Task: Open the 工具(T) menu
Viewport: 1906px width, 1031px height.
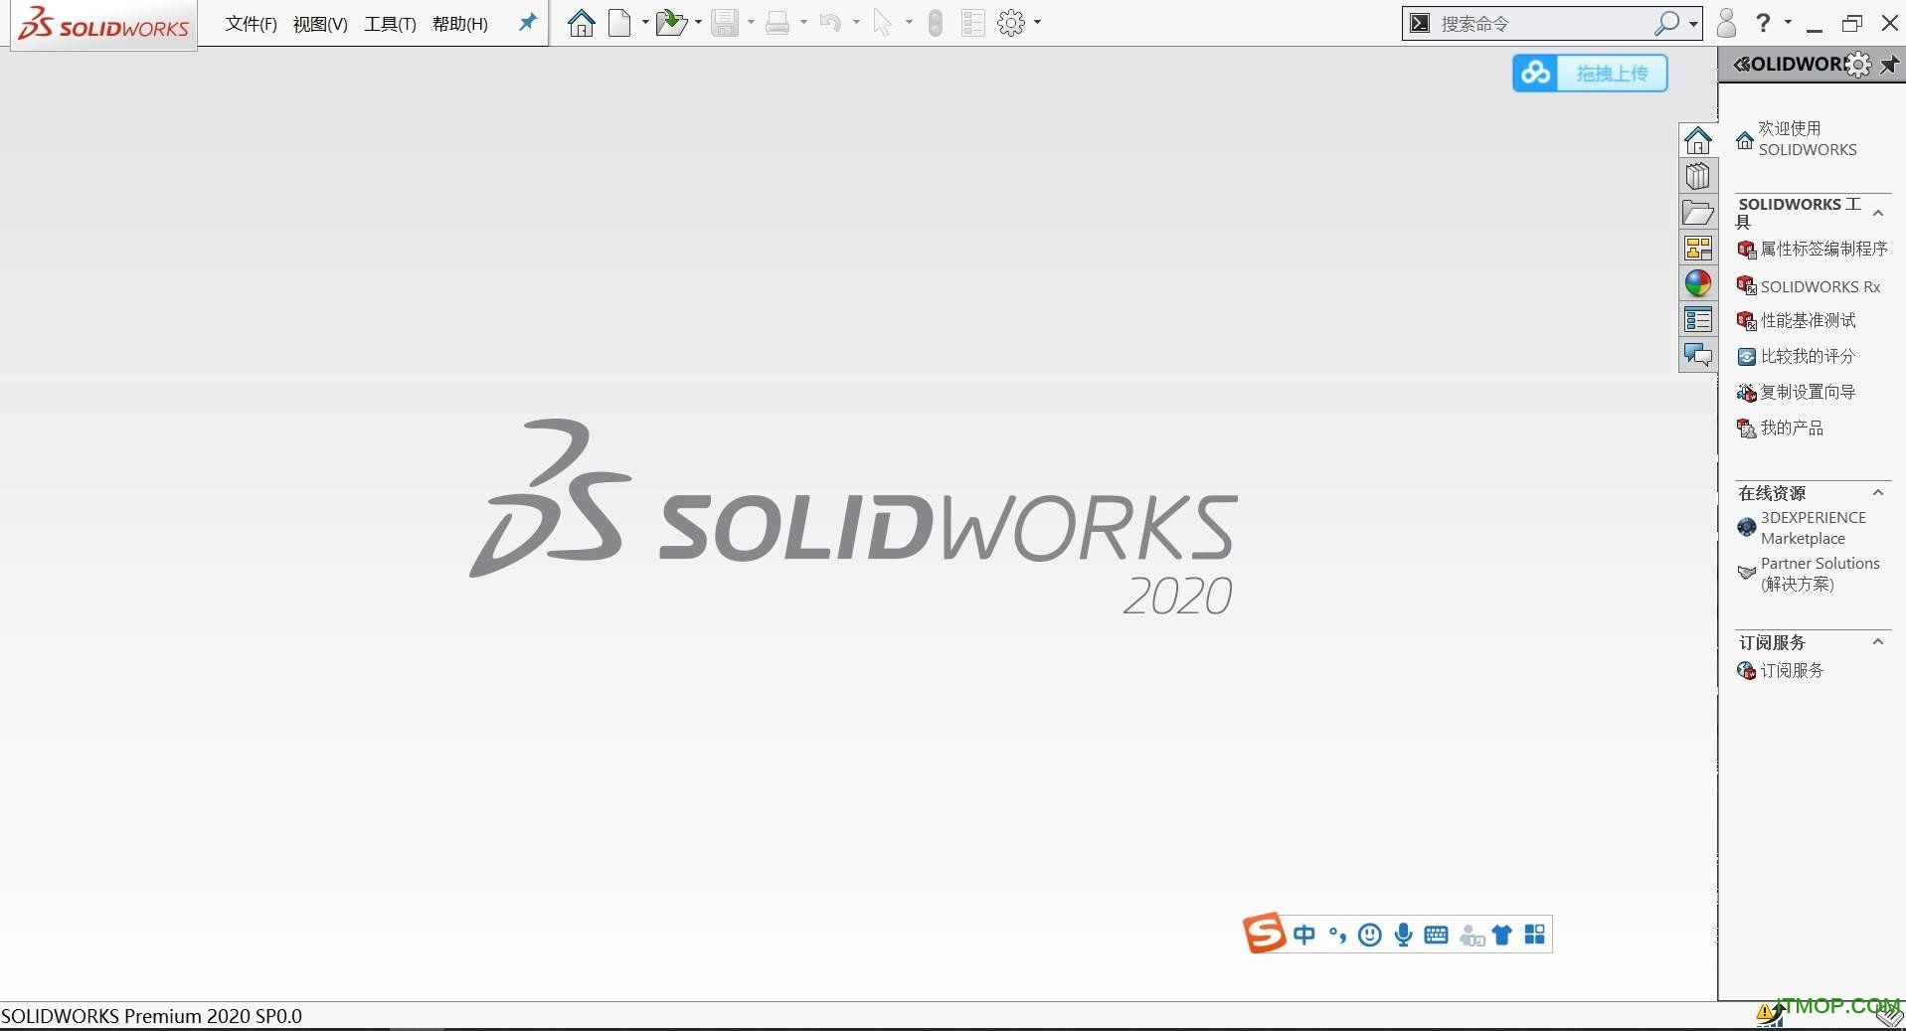Action: (390, 24)
